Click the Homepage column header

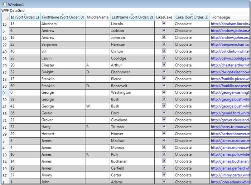point(230,17)
